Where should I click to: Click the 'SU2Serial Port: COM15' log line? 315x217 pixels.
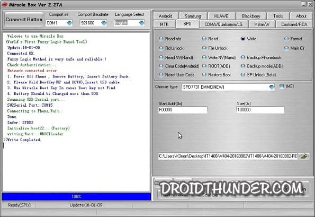point(30,105)
